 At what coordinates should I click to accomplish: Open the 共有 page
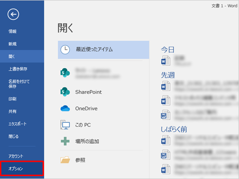[12, 111]
